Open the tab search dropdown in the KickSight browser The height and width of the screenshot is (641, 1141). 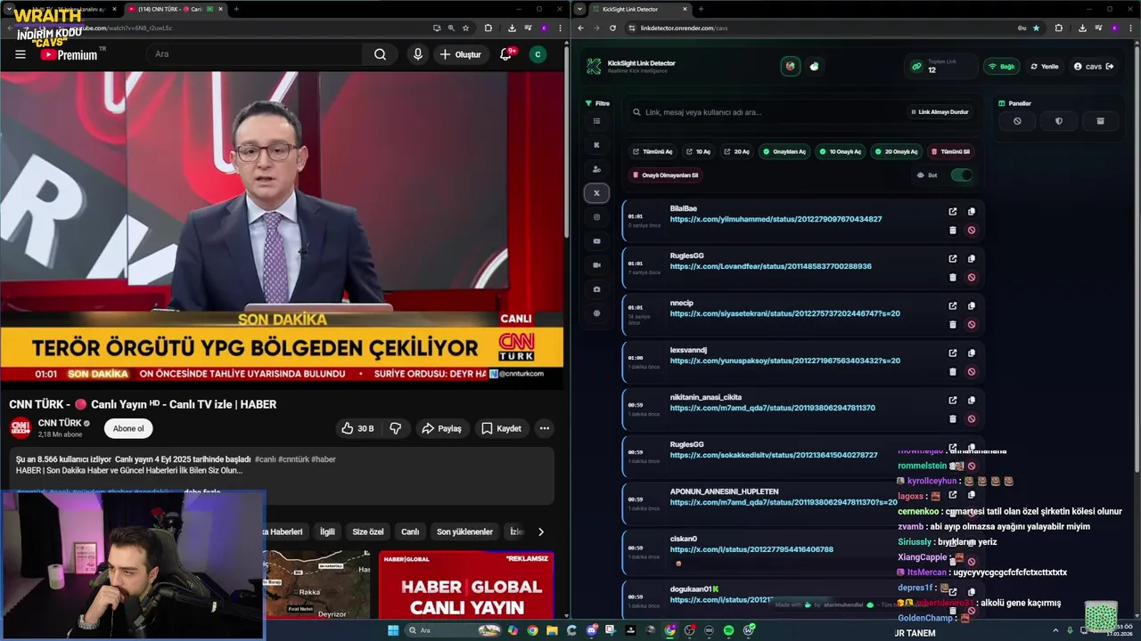click(580, 9)
